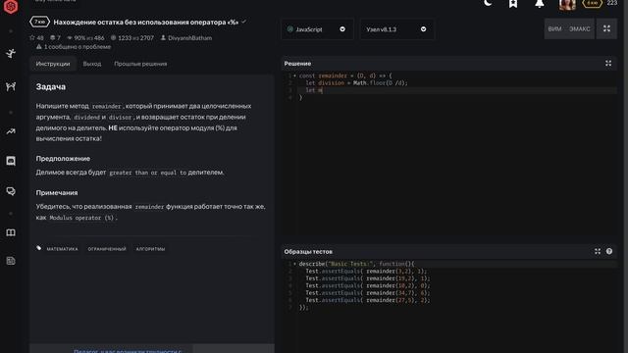Open the Codewars home logo

[11, 7]
